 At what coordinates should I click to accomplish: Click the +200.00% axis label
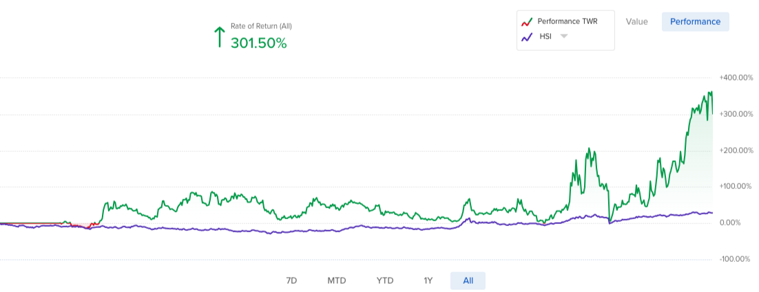pyautogui.click(x=736, y=150)
